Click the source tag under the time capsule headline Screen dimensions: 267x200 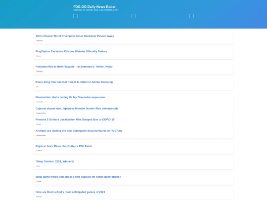[x=39, y=181]
